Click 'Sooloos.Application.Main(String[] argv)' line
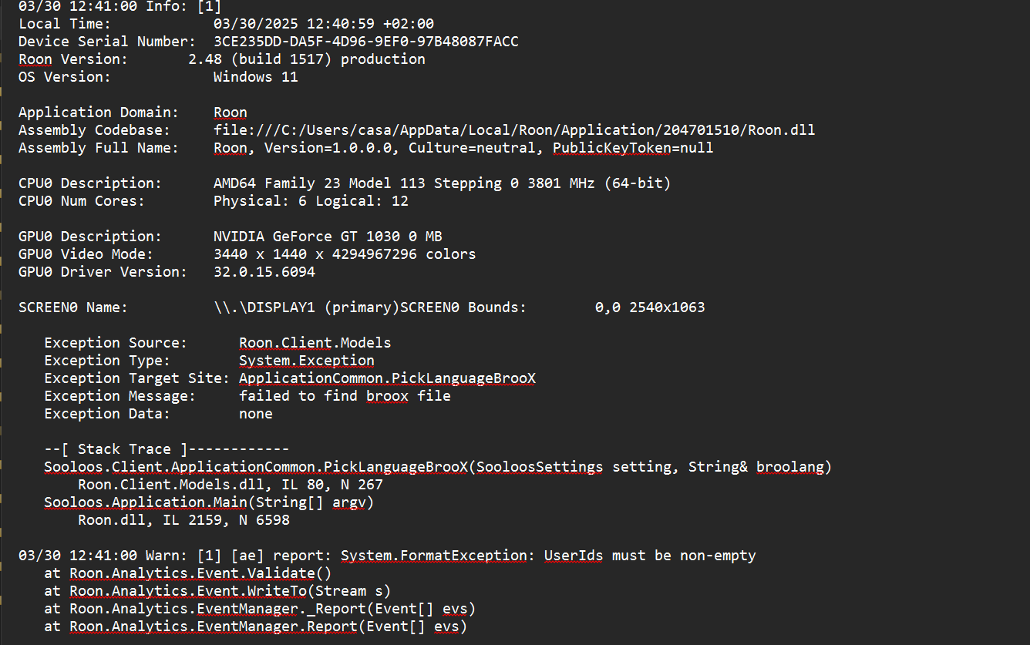 pos(209,502)
